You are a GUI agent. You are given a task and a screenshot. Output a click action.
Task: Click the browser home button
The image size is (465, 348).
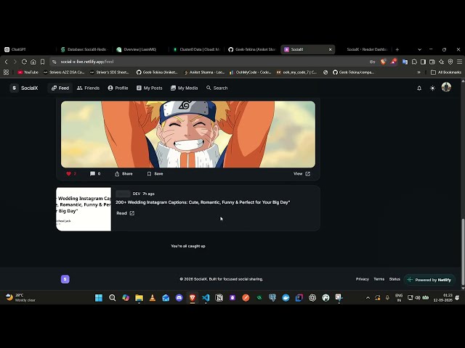click(33, 62)
